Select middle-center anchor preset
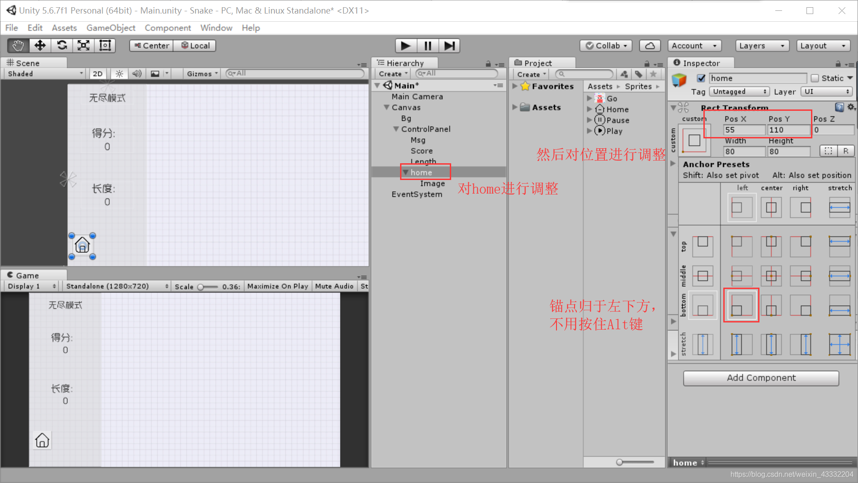The width and height of the screenshot is (858, 483). tap(771, 276)
